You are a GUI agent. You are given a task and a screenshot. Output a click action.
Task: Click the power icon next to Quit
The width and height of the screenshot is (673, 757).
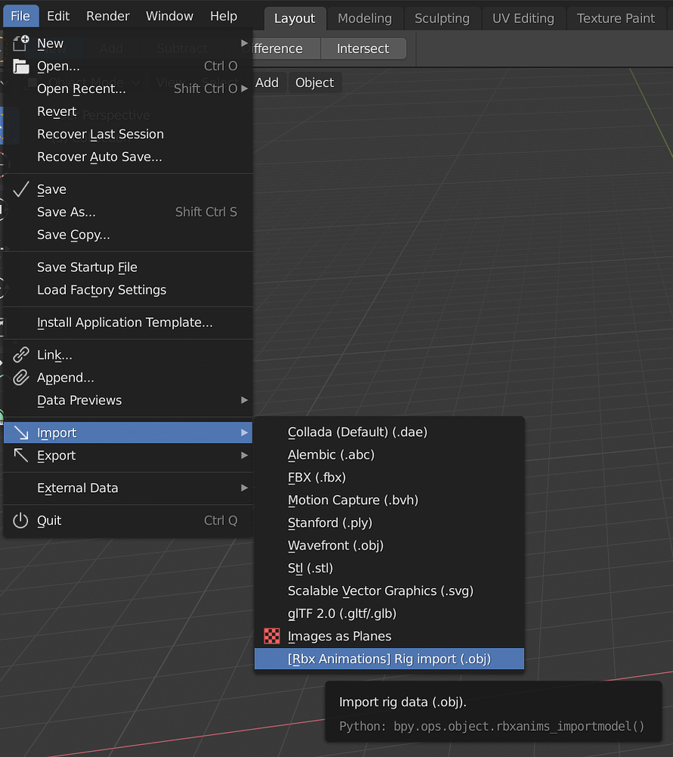pyautogui.click(x=20, y=520)
